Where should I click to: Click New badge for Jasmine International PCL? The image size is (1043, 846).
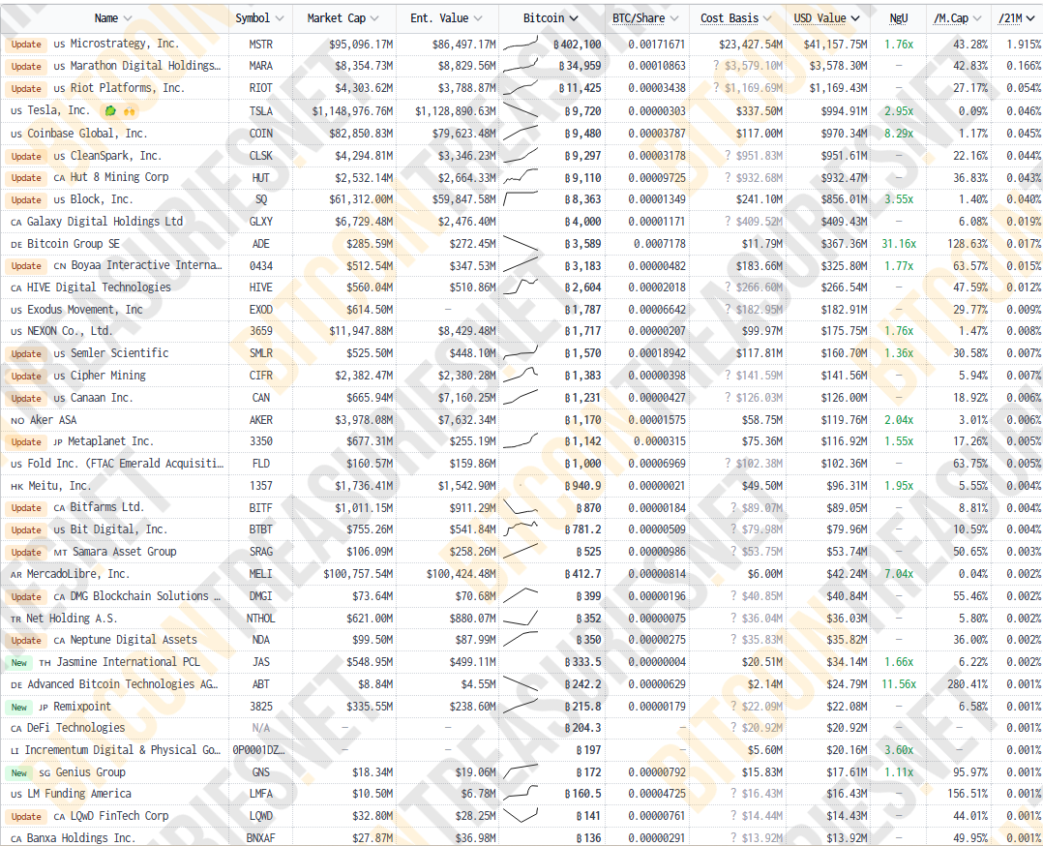click(x=19, y=662)
